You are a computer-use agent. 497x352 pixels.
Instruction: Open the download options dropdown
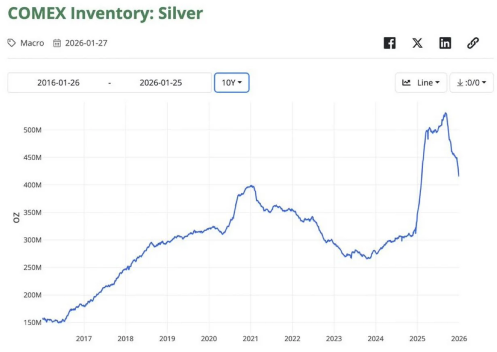click(472, 83)
